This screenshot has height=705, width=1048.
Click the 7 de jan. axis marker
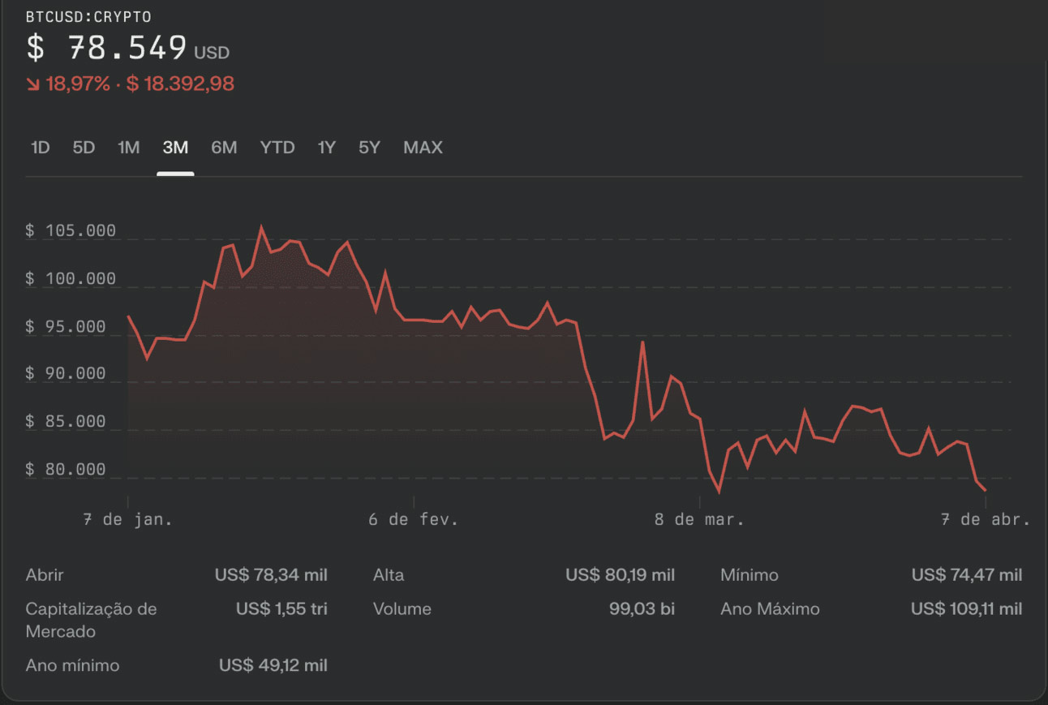coord(128,519)
